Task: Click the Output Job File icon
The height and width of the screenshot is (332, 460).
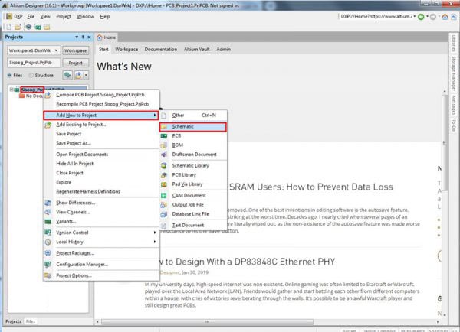Action: coord(164,205)
